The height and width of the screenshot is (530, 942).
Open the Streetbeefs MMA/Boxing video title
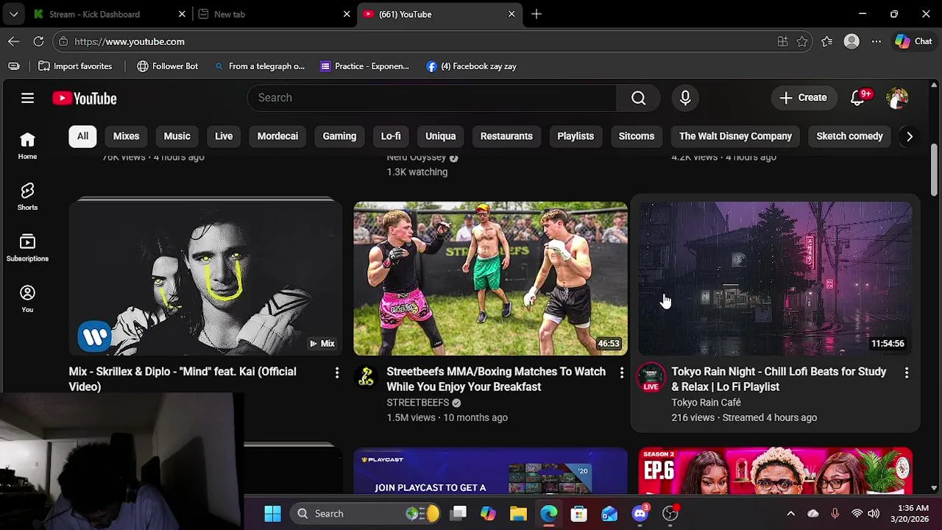pyautogui.click(x=496, y=379)
